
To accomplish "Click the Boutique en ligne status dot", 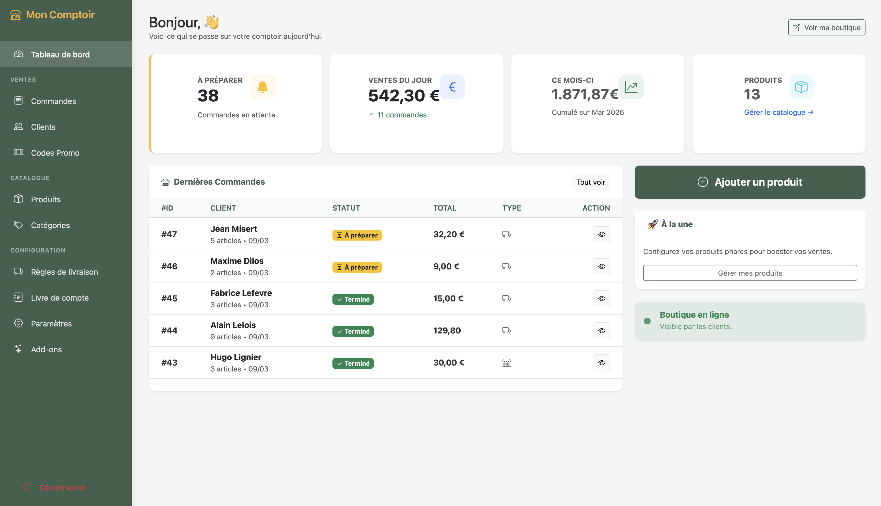I will [647, 321].
